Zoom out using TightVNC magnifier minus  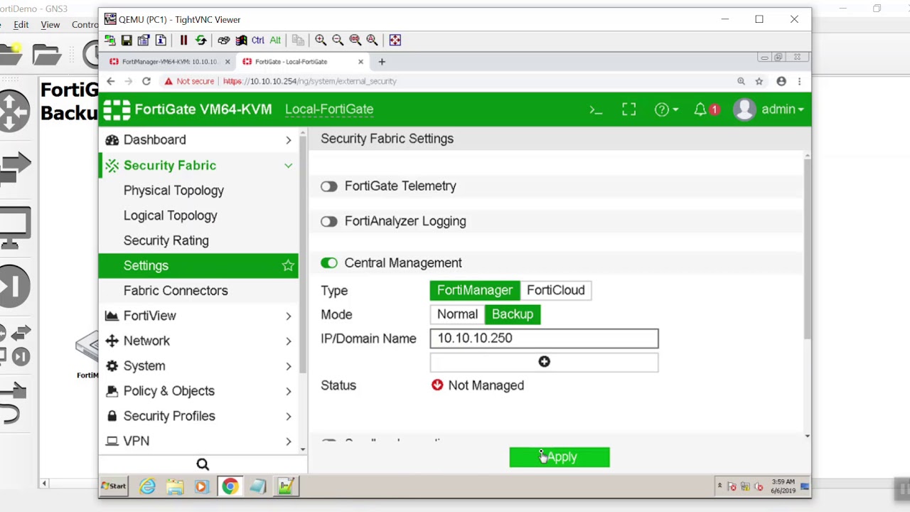[x=338, y=41]
